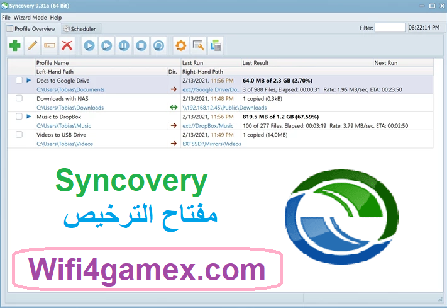Delete profile with the red X icon
This screenshot has height=308, width=447.
67,45
